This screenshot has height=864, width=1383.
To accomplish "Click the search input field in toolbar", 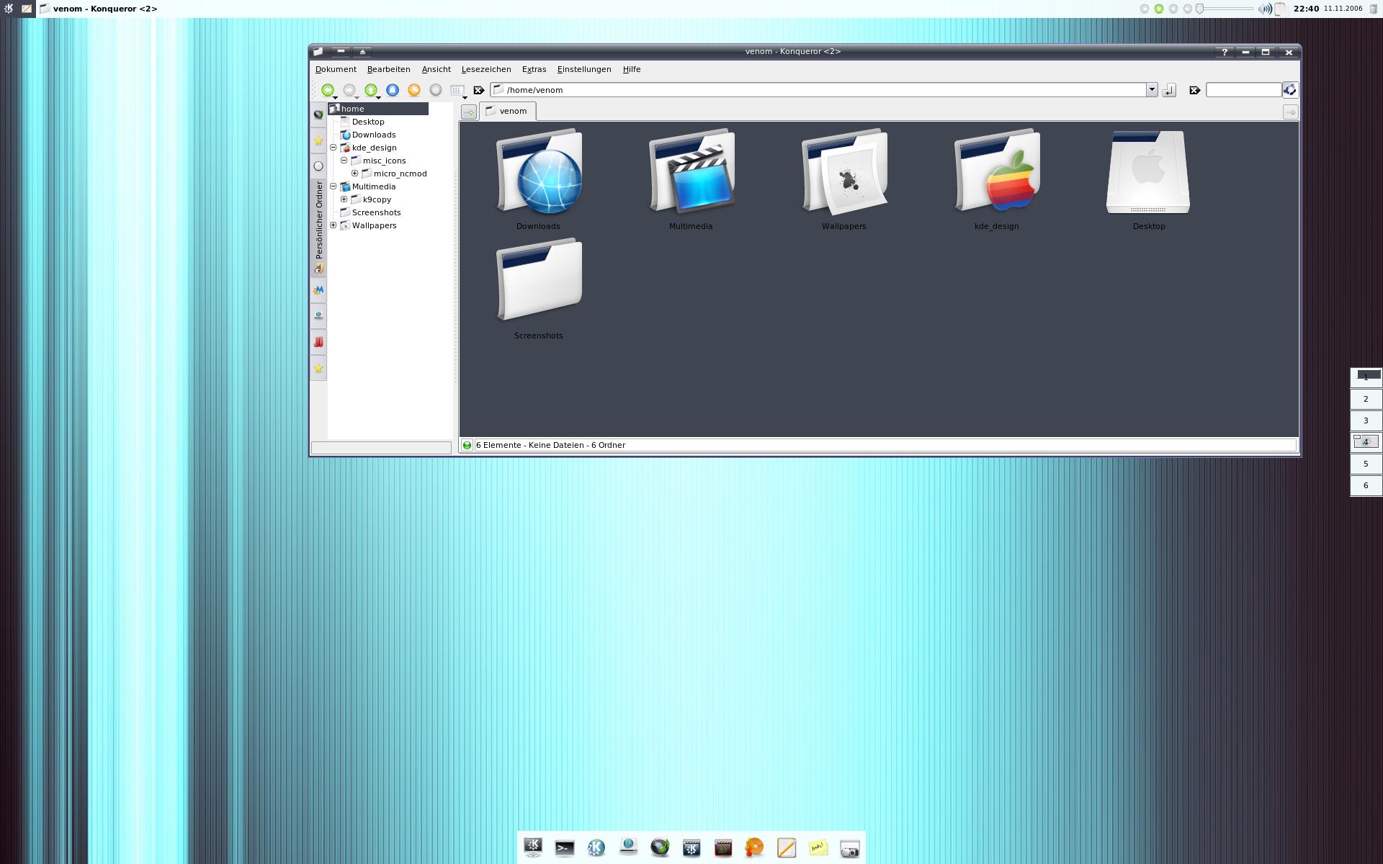I will pos(1244,90).
